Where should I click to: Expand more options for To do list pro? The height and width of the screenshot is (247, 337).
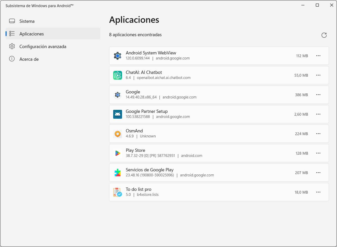point(318,192)
